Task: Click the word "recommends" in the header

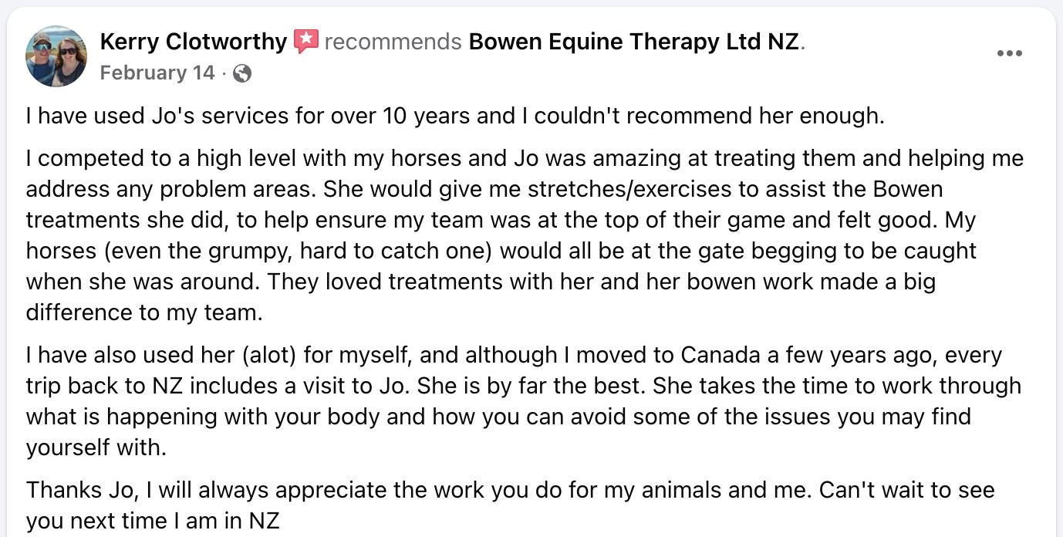Action: pos(393,41)
